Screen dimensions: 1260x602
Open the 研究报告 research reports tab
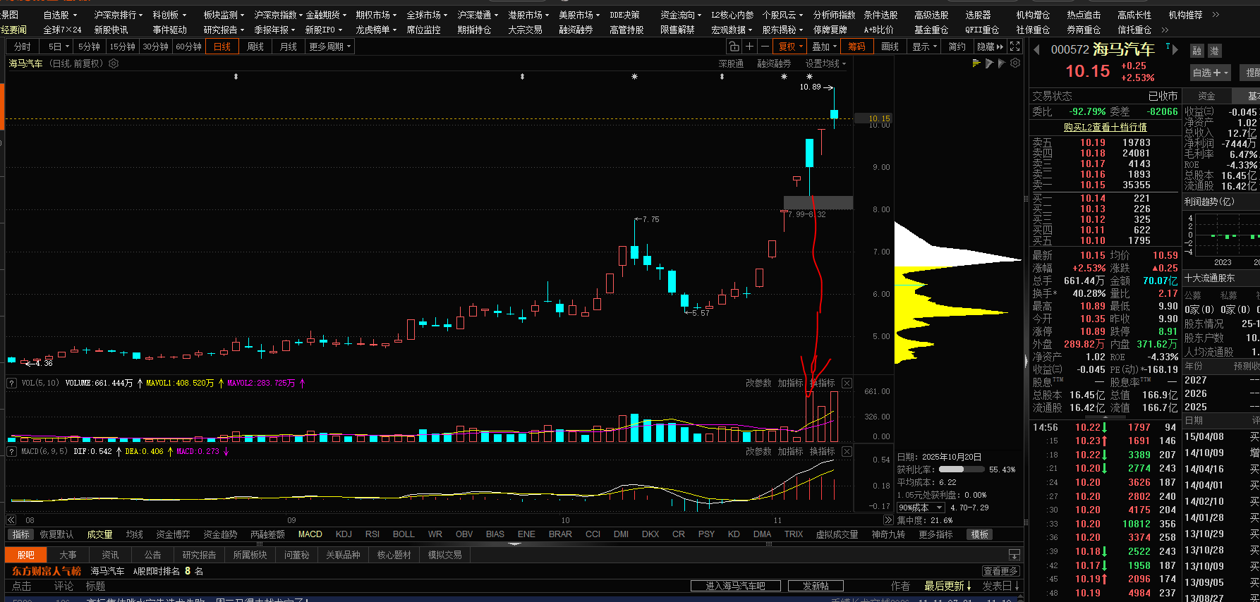pos(200,555)
